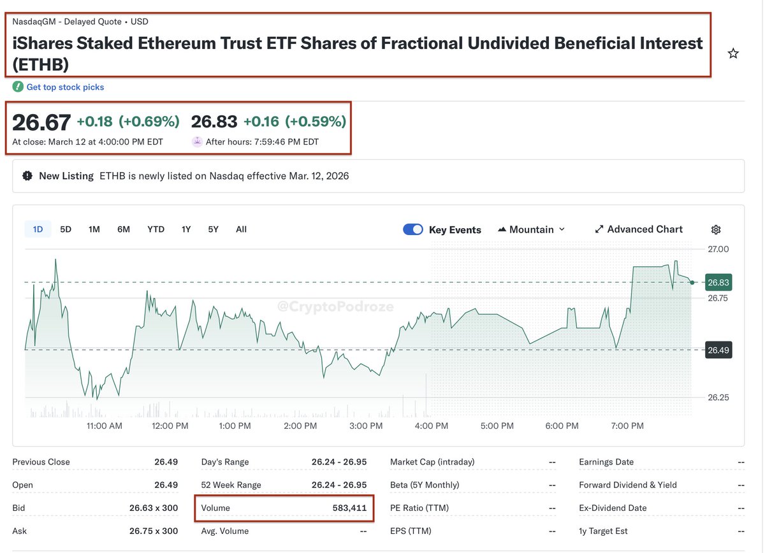This screenshot has width=765, height=553.
Task: Click the after hours moon icon
Action: coord(198,142)
